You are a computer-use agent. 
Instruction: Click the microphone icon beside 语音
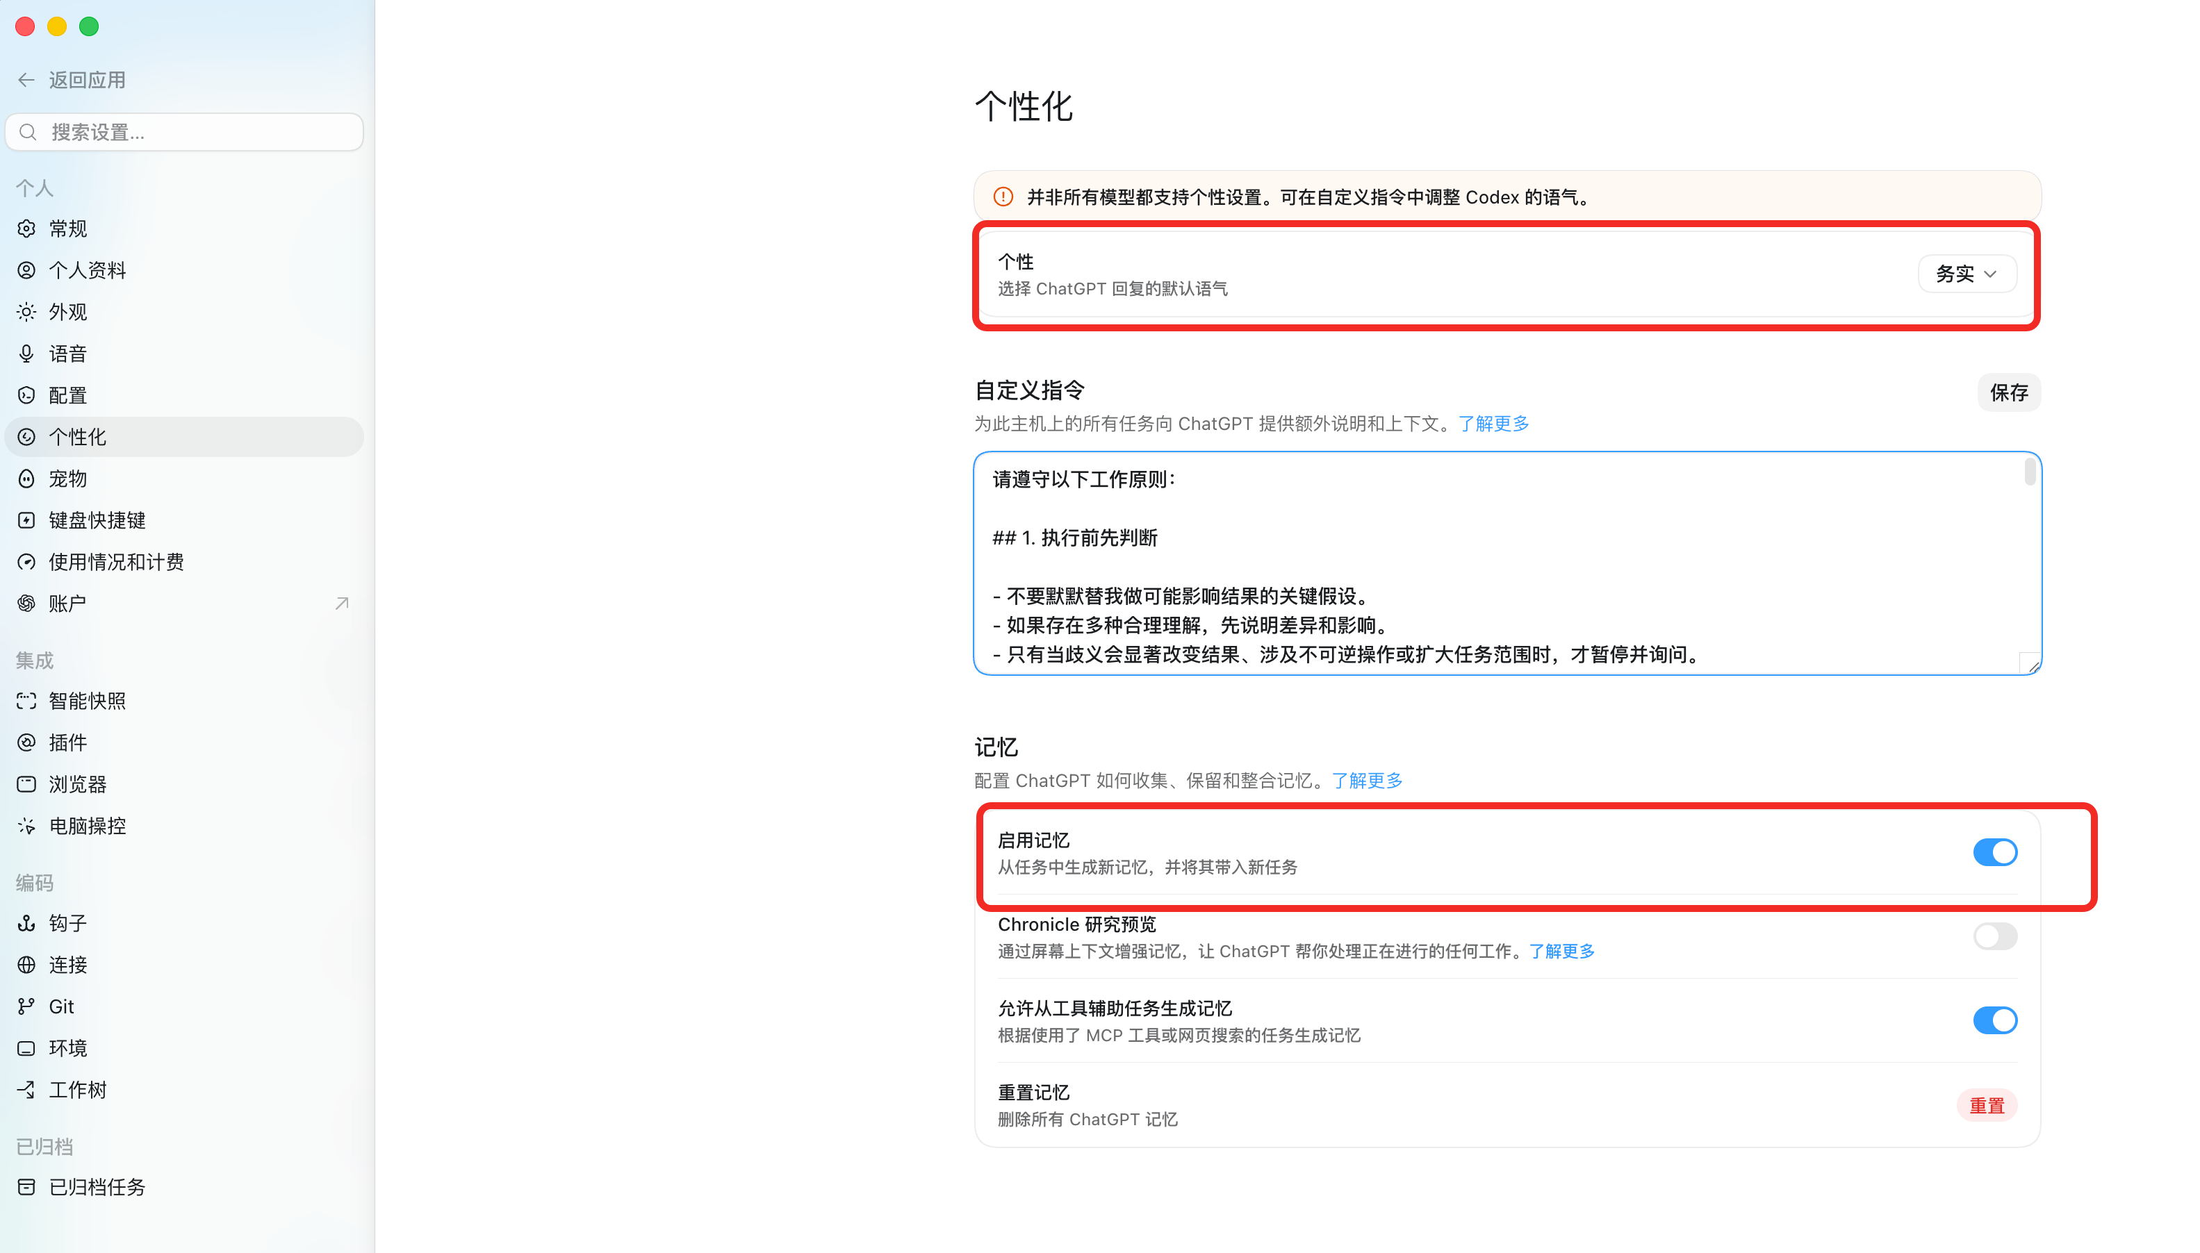pyautogui.click(x=26, y=354)
